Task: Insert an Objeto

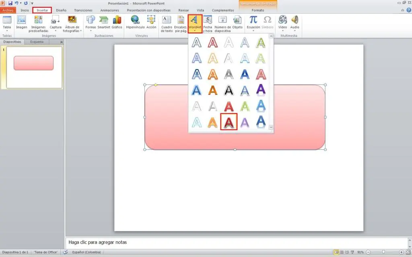Action: [x=237, y=22]
